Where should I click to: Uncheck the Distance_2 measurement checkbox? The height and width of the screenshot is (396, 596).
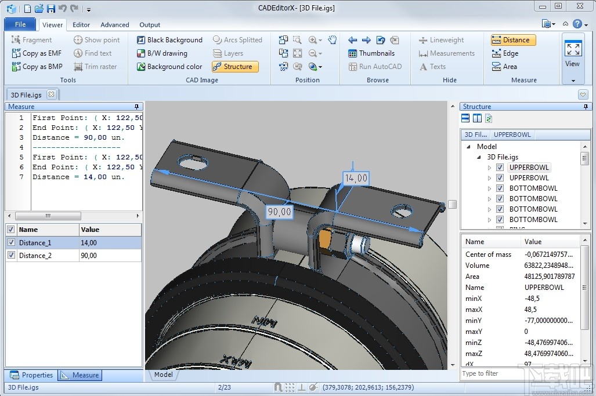11,256
